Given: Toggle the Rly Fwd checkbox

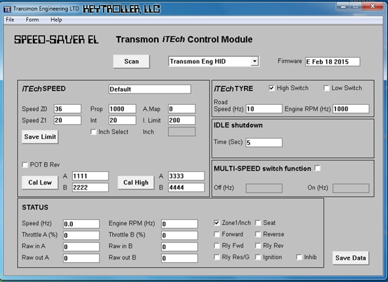Looking at the screenshot, I should (x=216, y=246).
